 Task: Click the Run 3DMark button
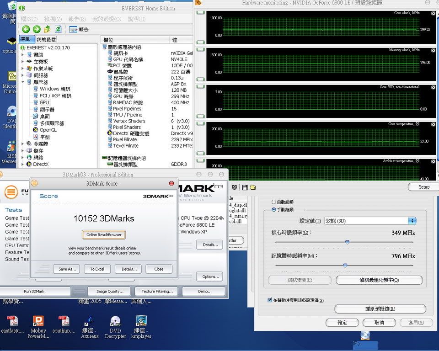pos(34,292)
